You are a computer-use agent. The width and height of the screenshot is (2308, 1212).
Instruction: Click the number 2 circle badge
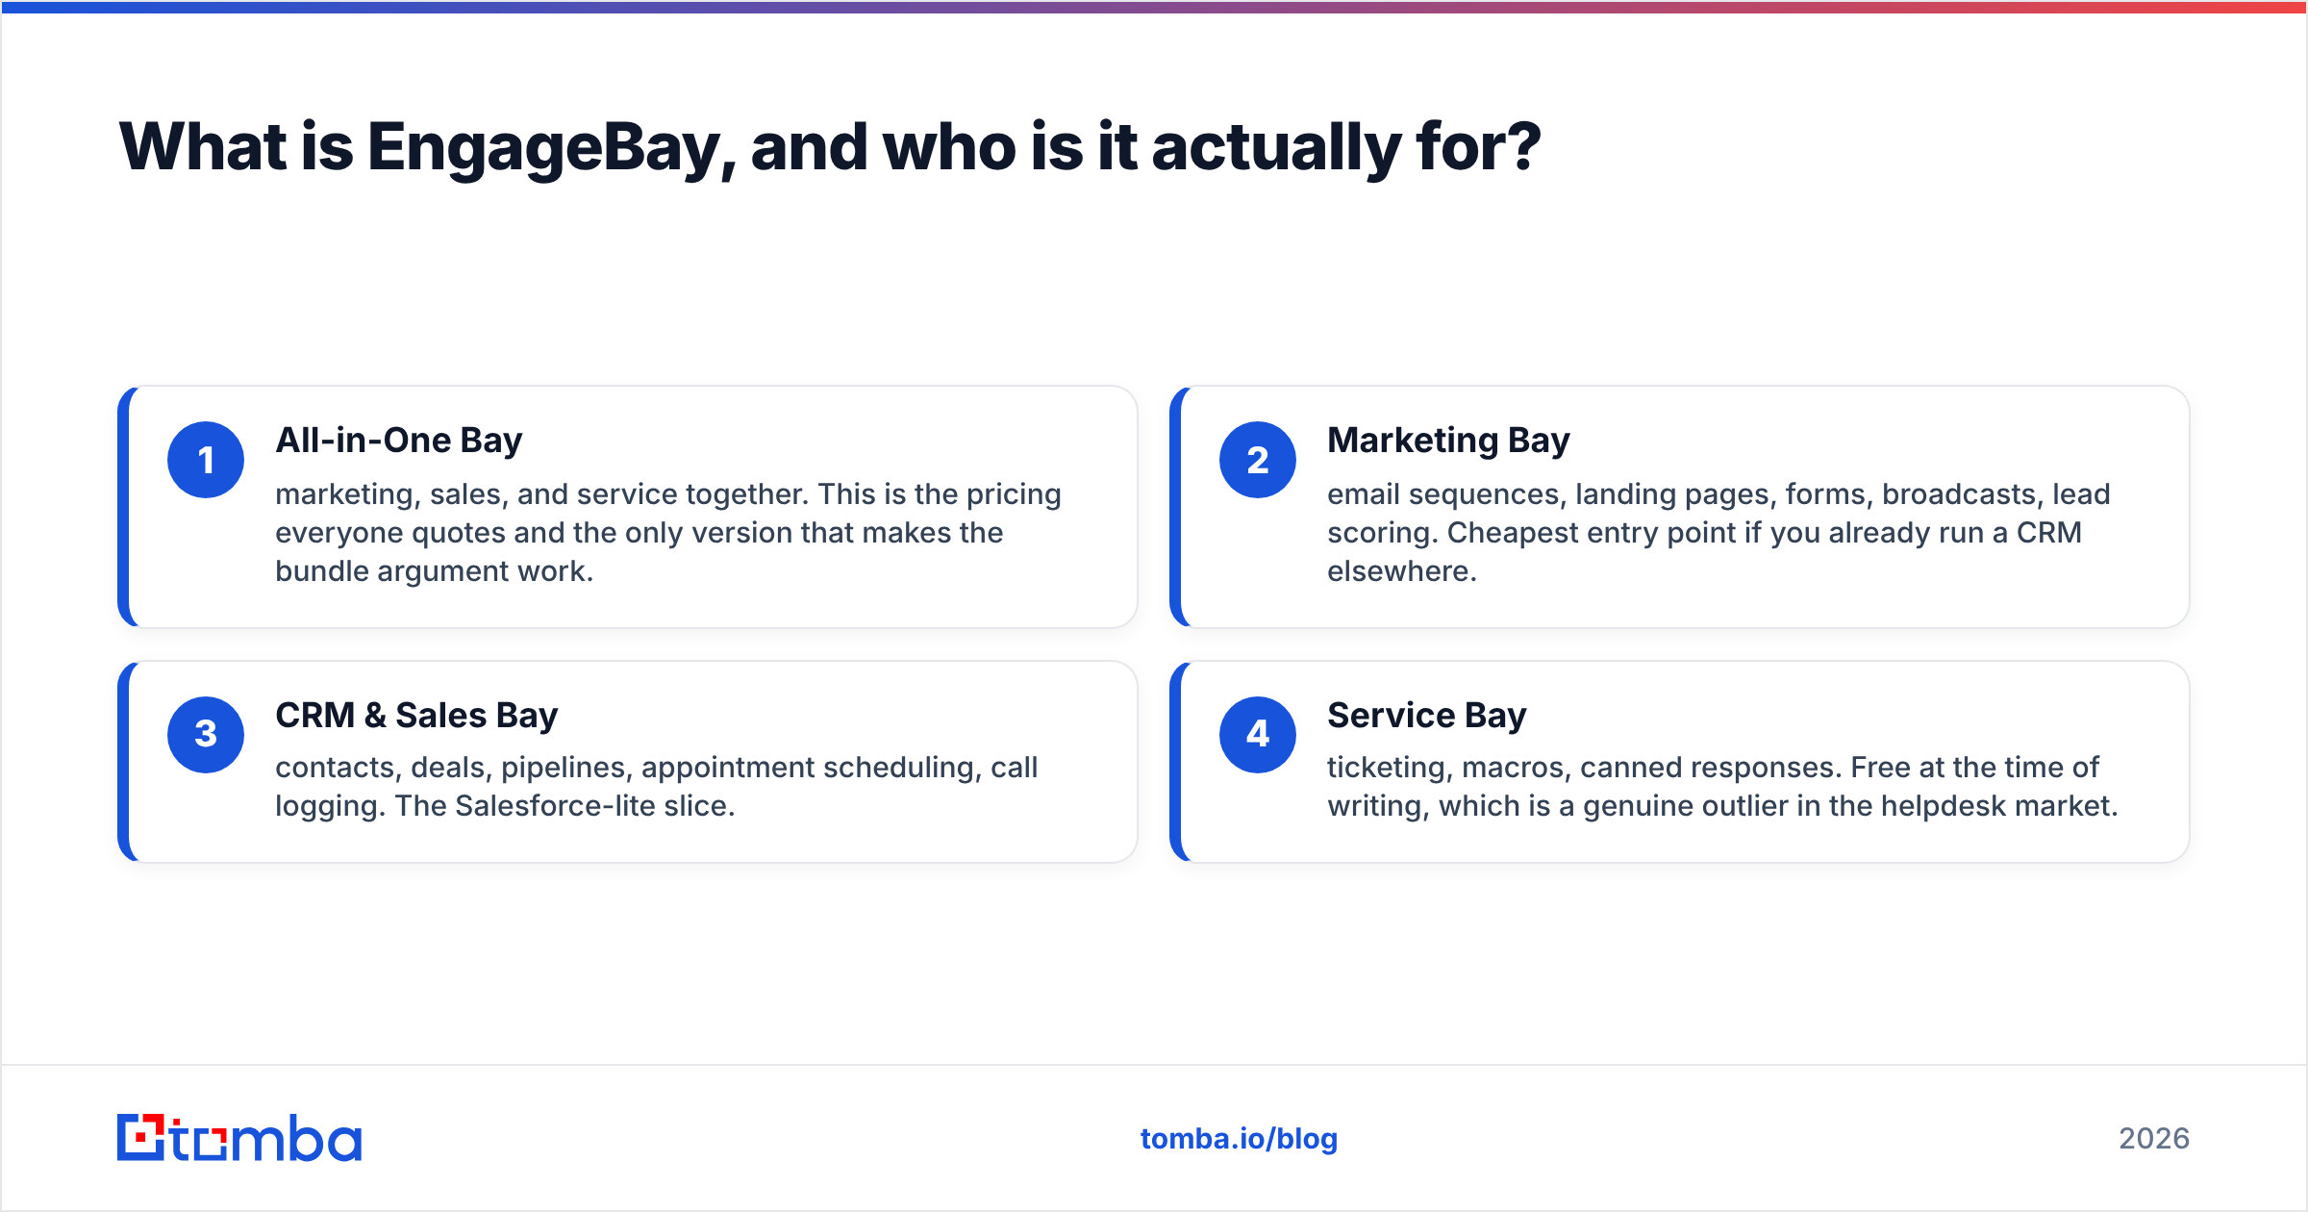pyautogui.click(x=1258, y=460)
